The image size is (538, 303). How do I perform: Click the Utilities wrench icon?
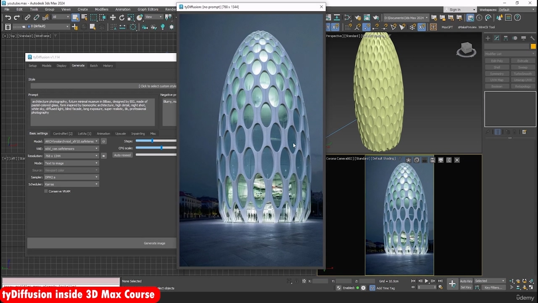point(533,38)
